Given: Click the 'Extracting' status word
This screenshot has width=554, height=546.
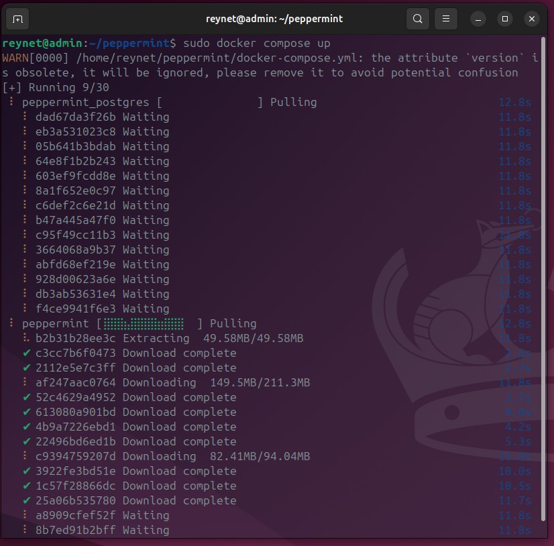Looking at the screenshot, I should tap(156, 339).
